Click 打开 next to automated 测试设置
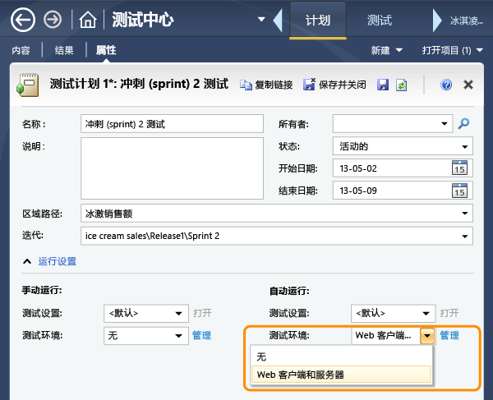Screen dimensions: 493x400 [x=449, y=313]
